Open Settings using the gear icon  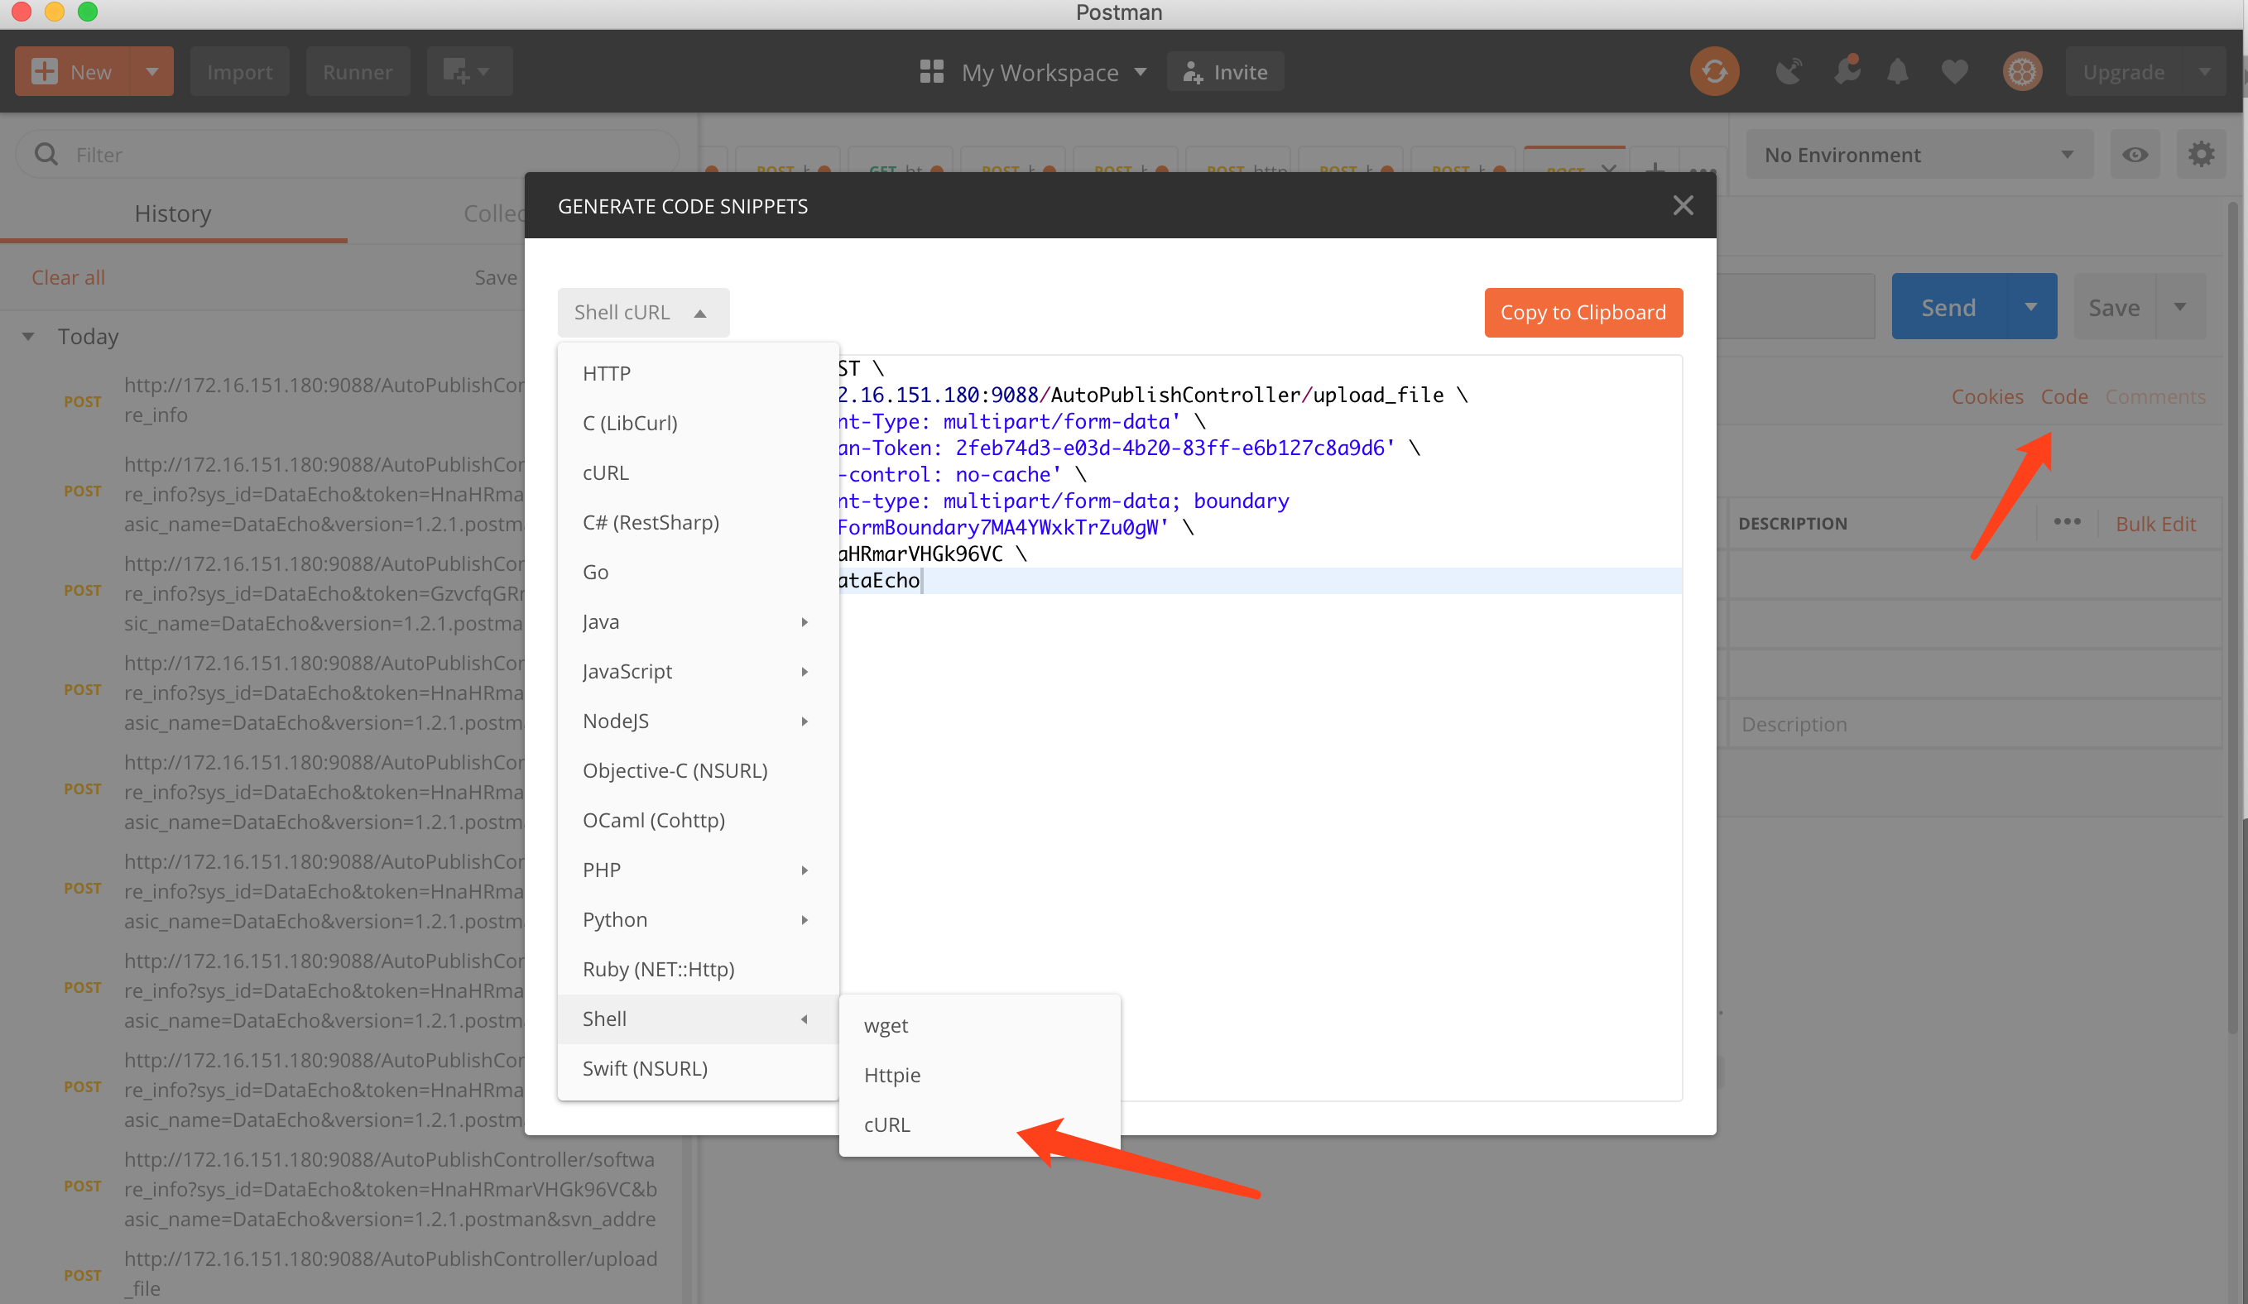click(2022, 71)
